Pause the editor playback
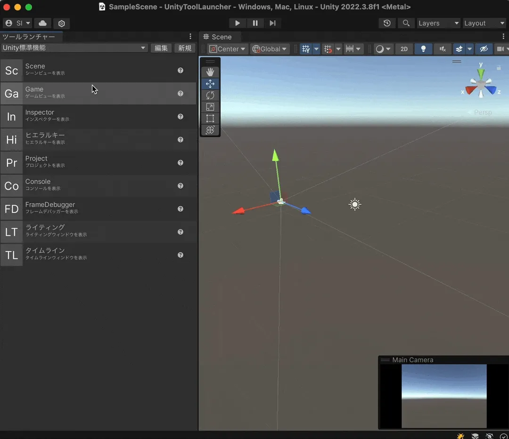The image size is (509, 439). 255,23
